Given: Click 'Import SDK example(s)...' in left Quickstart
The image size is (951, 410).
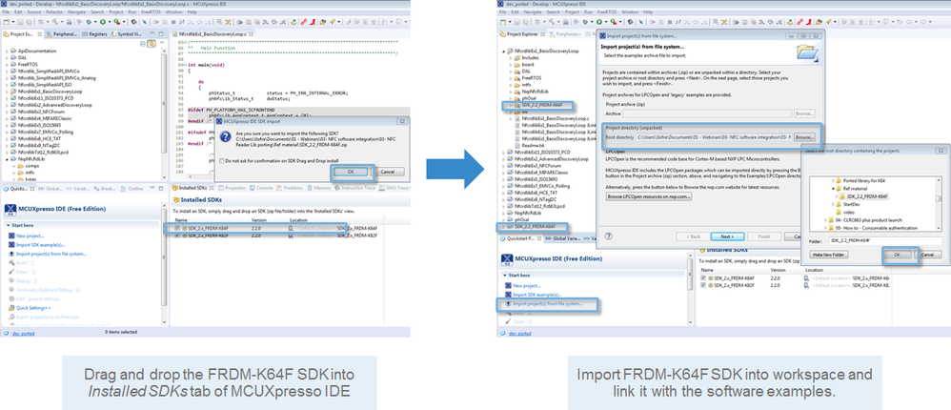Looking at the screenshot, I should click(41, 244).
